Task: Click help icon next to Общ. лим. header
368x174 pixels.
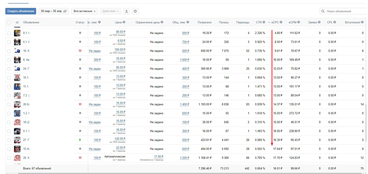Action: click(188, 22)
